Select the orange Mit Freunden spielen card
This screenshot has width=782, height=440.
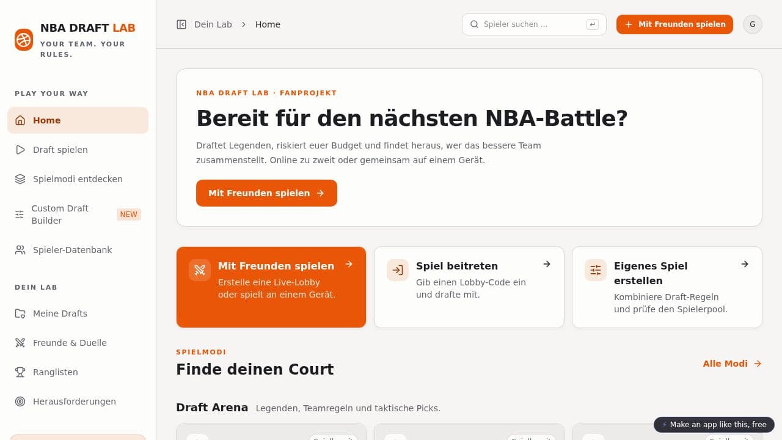[x=271, y=287]
